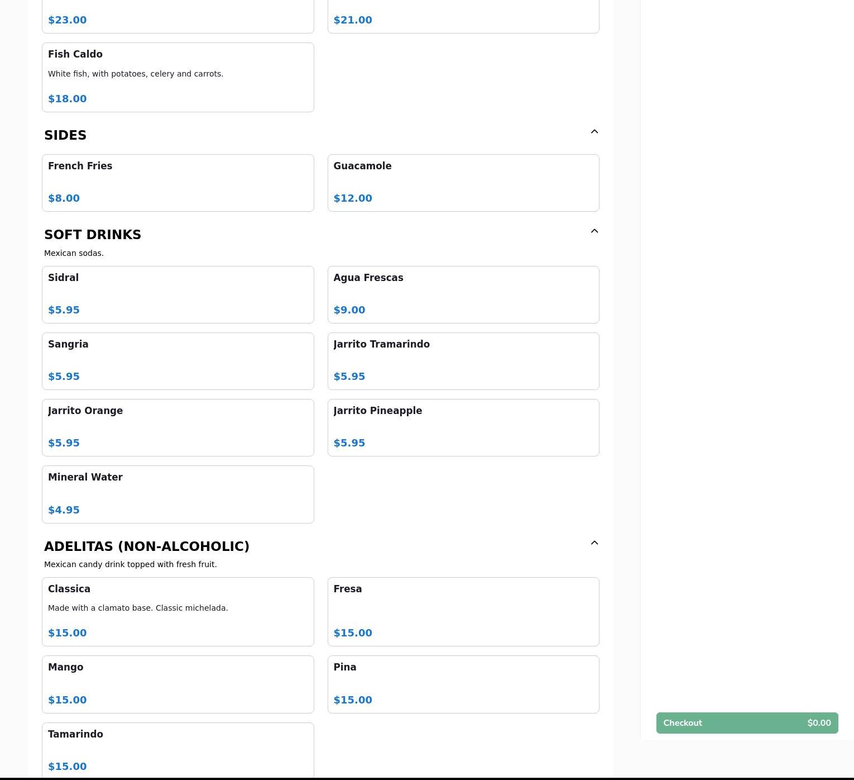This screenshot has height=780, width=854.
Task: Choose the Fresa adelita drink
Action: [x=463, y=611]
